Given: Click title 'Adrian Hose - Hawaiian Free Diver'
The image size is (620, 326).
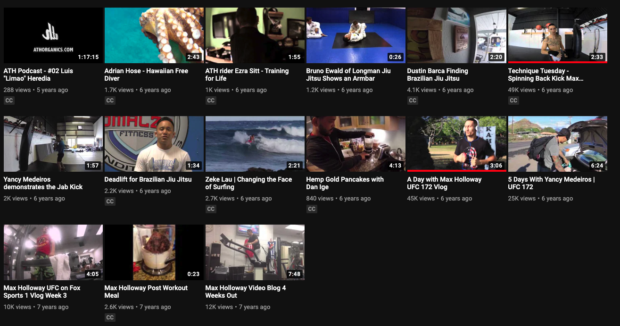Looking at the screenshot, I should (146, 75).
